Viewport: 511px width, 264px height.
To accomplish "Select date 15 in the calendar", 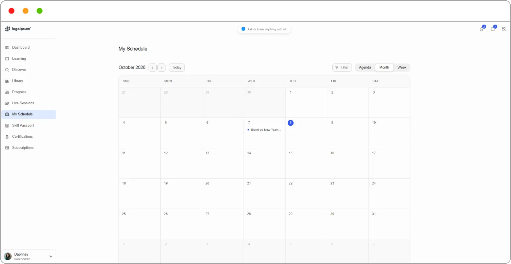I will pos(291,153).
